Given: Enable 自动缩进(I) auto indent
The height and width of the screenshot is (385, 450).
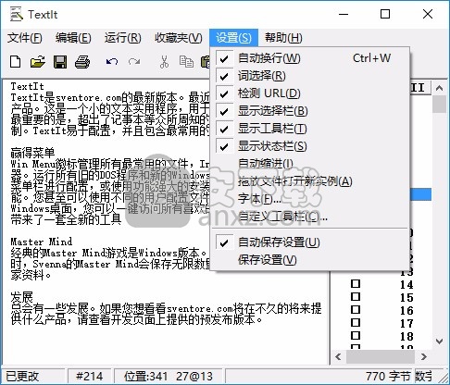Looking at the screenshot, I should point(309,164).
